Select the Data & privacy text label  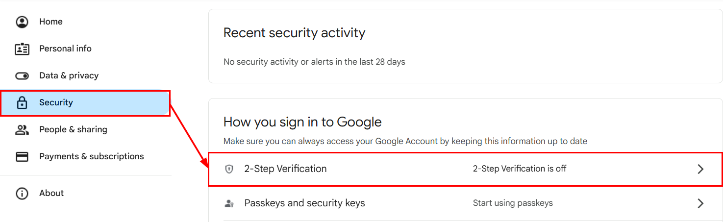click(x=69, y=75)
